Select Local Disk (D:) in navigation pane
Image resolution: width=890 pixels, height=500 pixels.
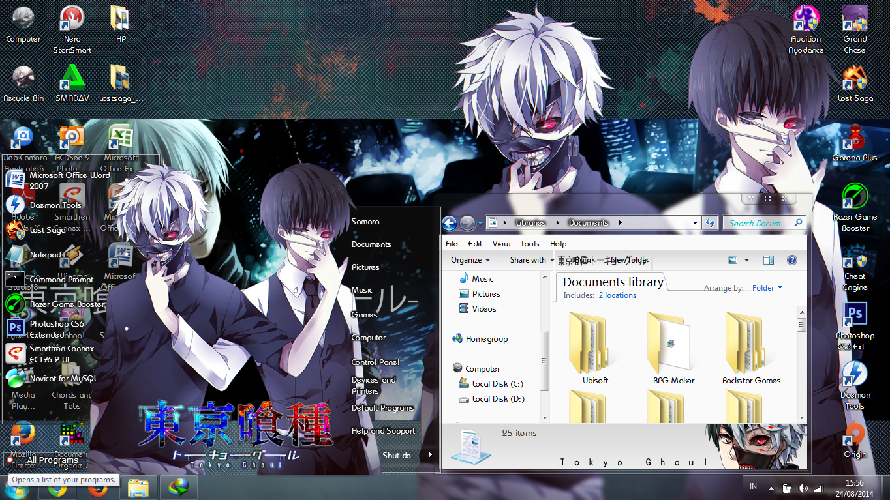[x=491, y=399]
